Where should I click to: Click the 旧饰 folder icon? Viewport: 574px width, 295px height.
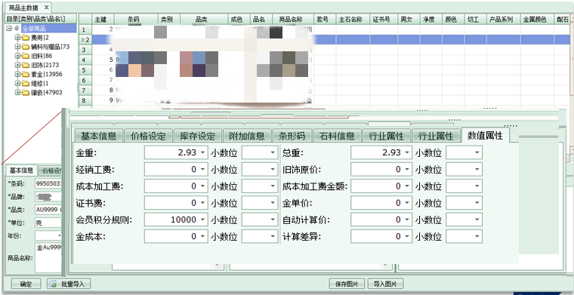[25, 65]
